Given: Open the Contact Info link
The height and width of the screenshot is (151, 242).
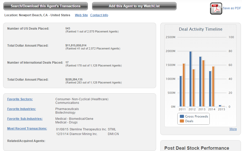Looking at the screenshot, I should [99, 15].
